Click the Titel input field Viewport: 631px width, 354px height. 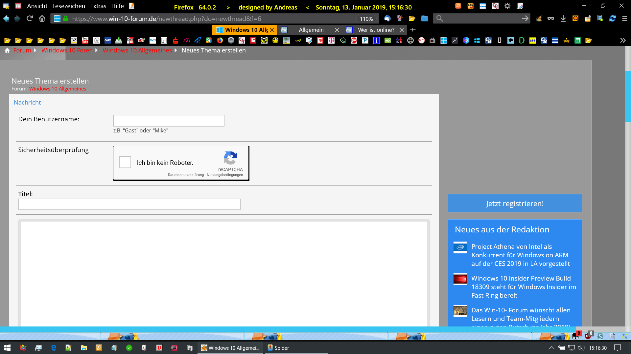tap(129, 204)
